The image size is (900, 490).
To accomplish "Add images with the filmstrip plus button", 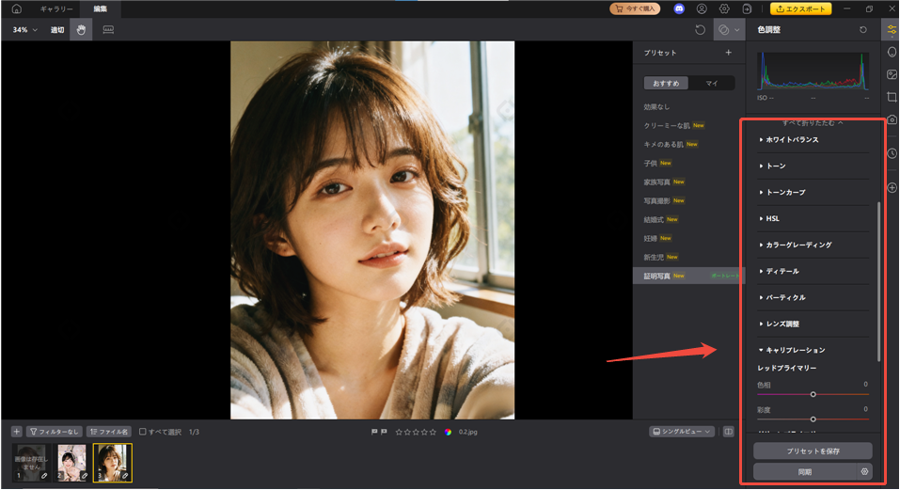I will click(x=16, y=432).
